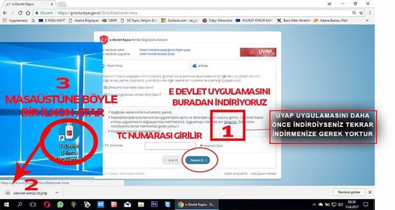
Task: Open the OneDrive cloud tray icon
Action: click(320, 205)
